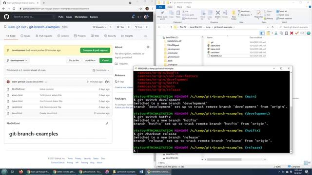
Task: Click the Firefox icon in the taskbar
Action: tap(21, 172)
